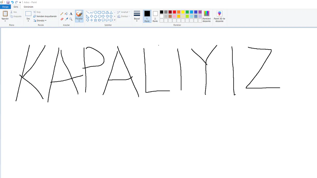Click the Save icon in title bar

8,2
